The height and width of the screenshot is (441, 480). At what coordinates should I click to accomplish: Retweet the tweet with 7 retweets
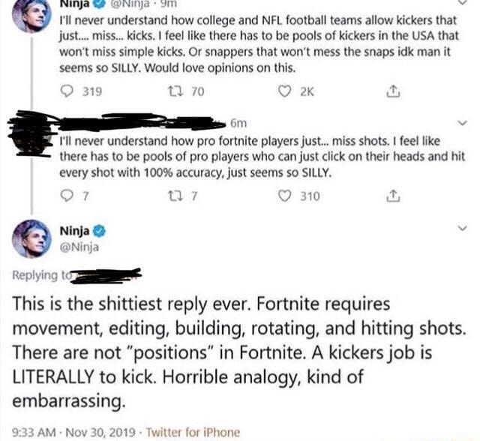tap(175, 196)
